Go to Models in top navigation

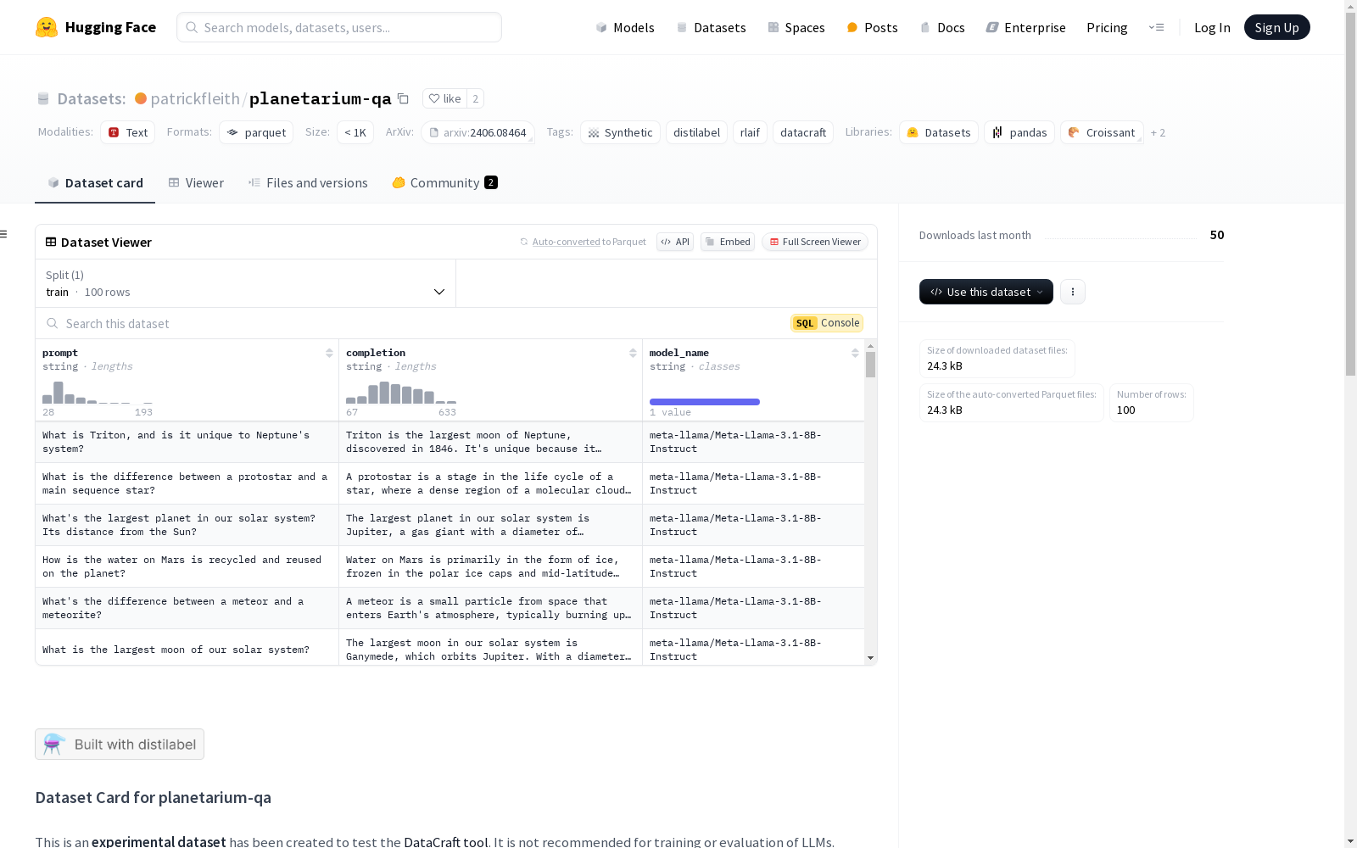pos(625,27)
